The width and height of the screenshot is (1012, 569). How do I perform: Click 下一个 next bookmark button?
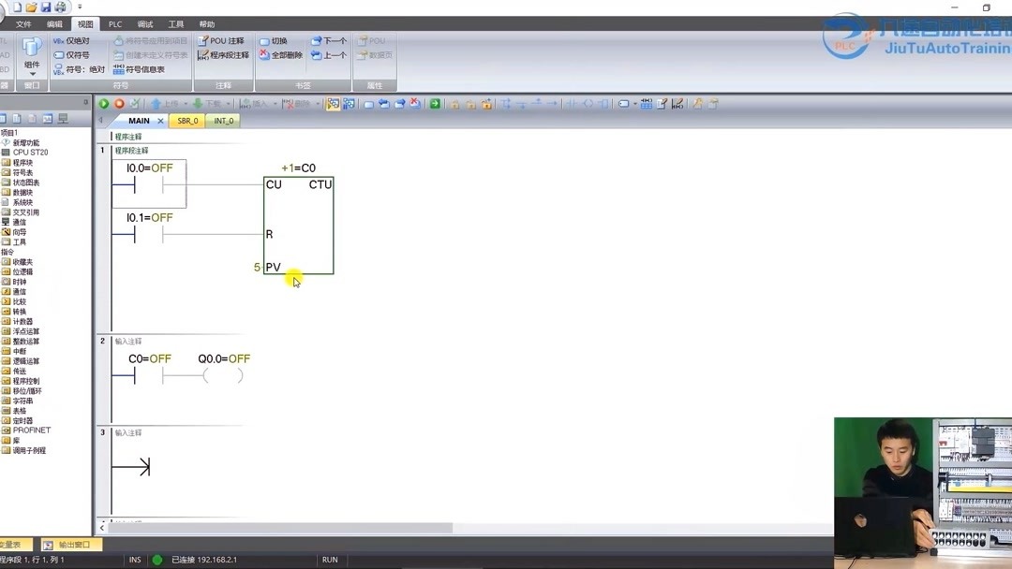click(329, 40)
